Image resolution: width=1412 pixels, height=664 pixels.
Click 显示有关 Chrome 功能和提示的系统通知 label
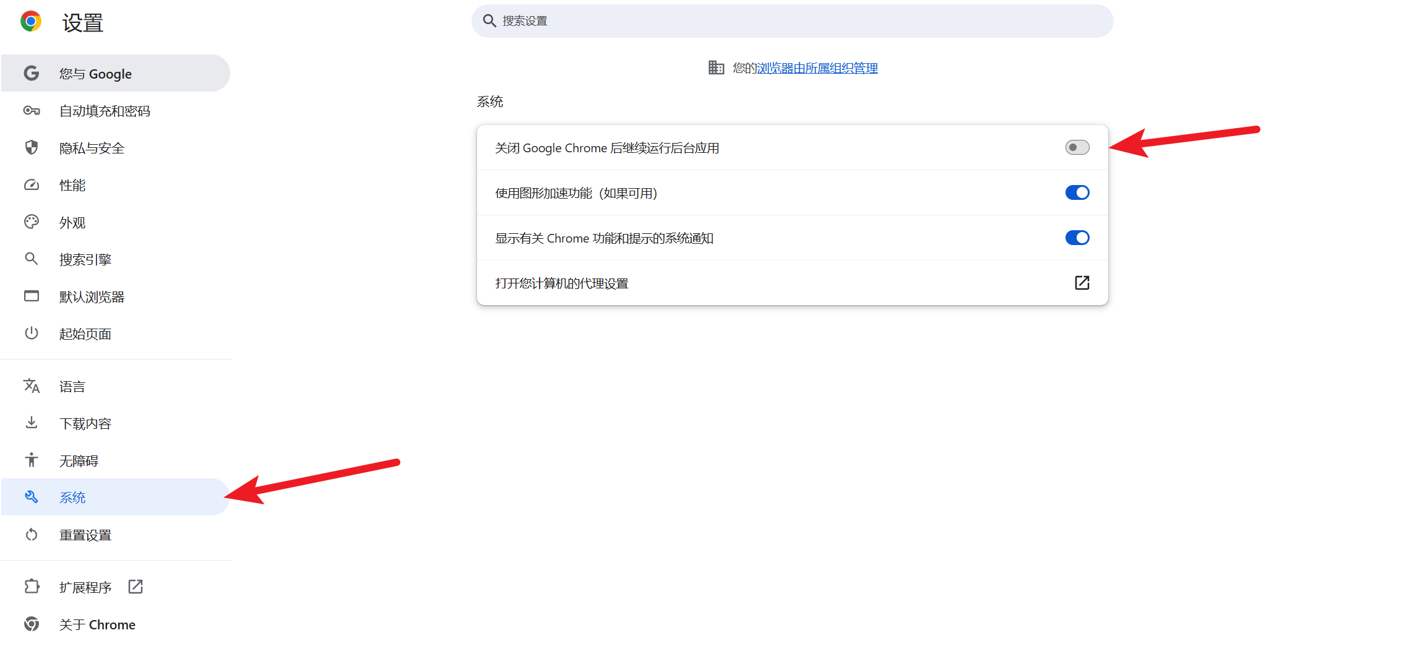(x=604, y=238)
